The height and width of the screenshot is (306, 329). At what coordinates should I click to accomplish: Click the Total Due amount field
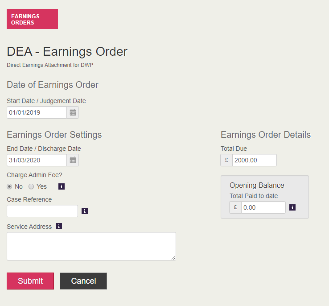coord(254,160)
